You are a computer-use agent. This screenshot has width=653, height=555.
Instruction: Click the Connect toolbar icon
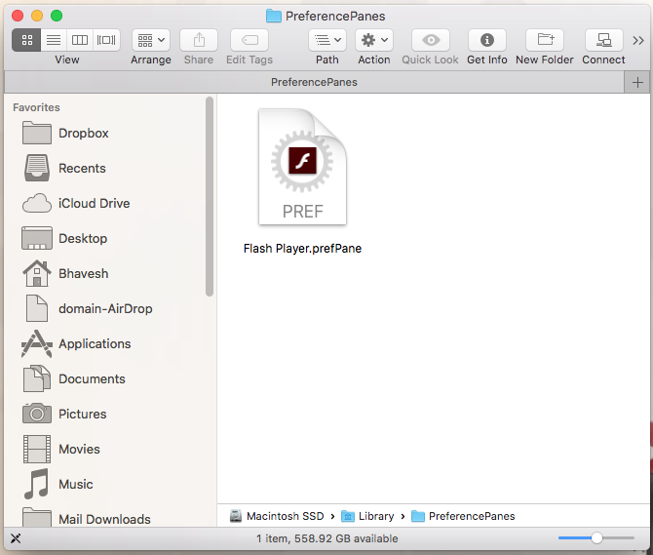pyautogui.click(x=604, y=40)
